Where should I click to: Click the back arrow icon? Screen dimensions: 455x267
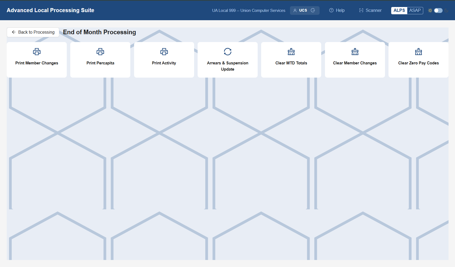(x=13, y=32)
